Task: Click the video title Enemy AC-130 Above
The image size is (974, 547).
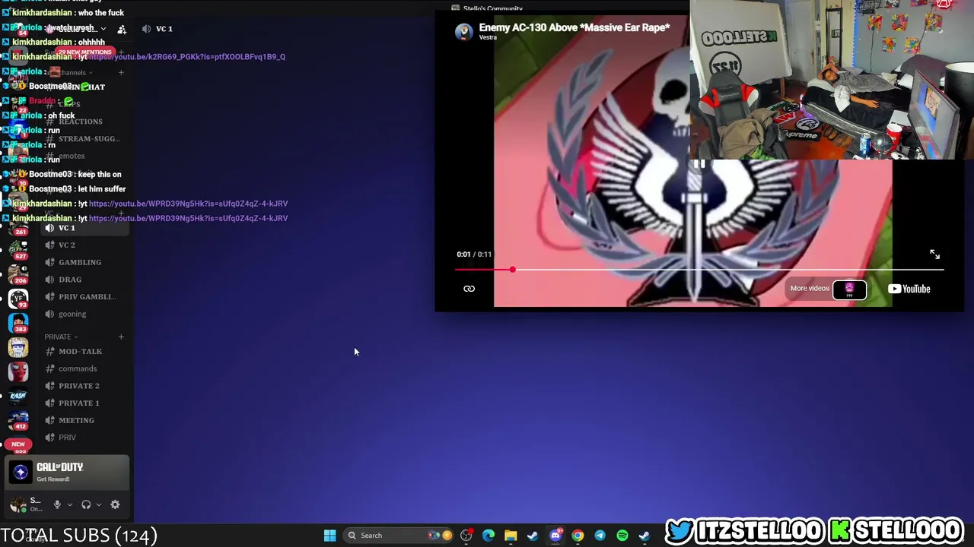Action: pos(575,27)
